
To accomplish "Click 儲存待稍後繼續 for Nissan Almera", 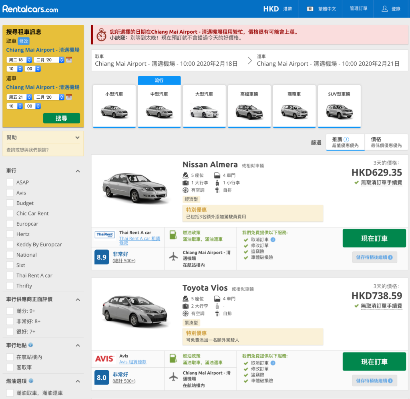I will (x=374, y=257).
